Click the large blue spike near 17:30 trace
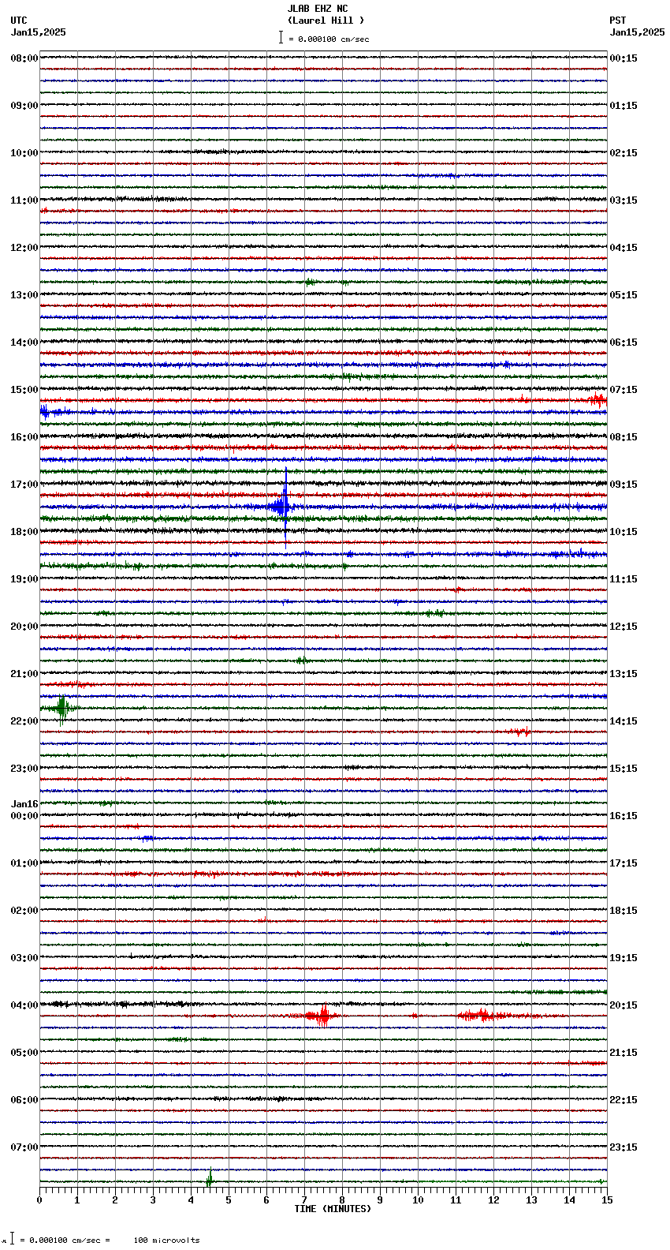Image resolution: width=670 pixels, height=1250 pixels. (285, 506)
